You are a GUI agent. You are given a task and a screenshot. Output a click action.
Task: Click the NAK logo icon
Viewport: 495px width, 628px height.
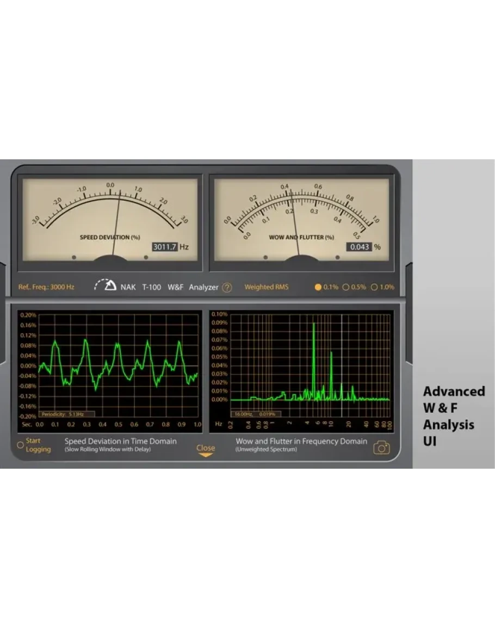point(106,285)
